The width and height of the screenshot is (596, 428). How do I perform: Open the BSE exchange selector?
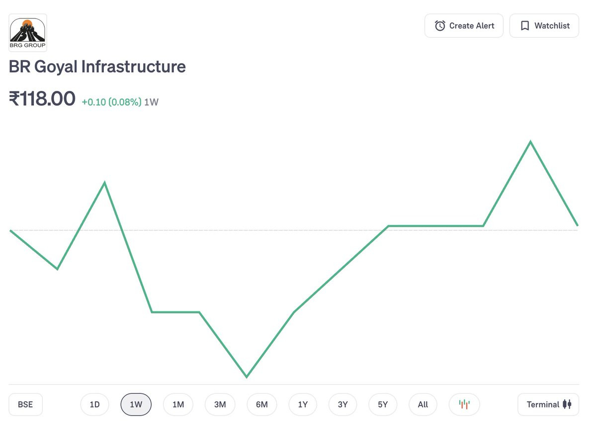click(x=25, y=405)
